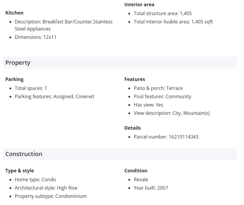Click the kitchen Dimensions: 12x11 line
This screenshot has height=205, width=244.
coord(35,37)
